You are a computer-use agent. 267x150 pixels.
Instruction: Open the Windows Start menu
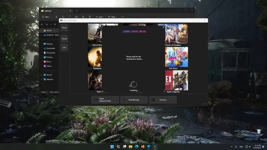pos(112,147)
